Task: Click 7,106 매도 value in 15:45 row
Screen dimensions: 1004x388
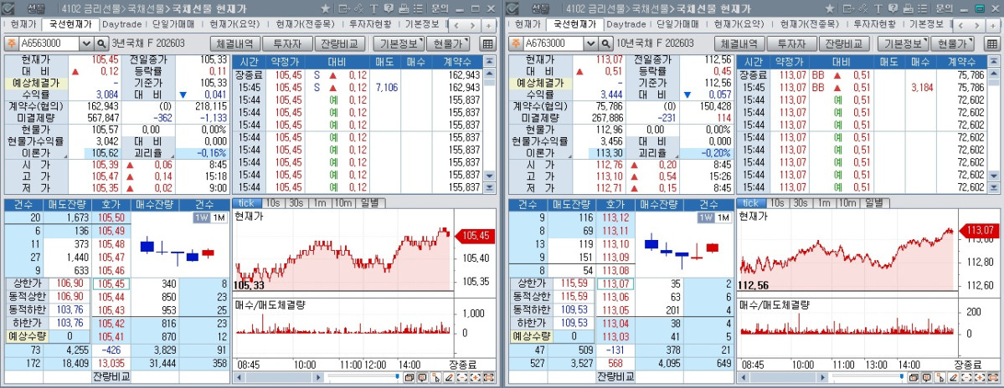Action: pos(388,88)
